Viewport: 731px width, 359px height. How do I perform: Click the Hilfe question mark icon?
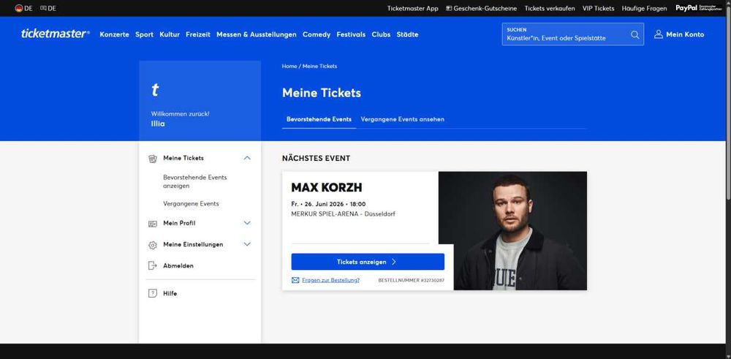point(153,294)
